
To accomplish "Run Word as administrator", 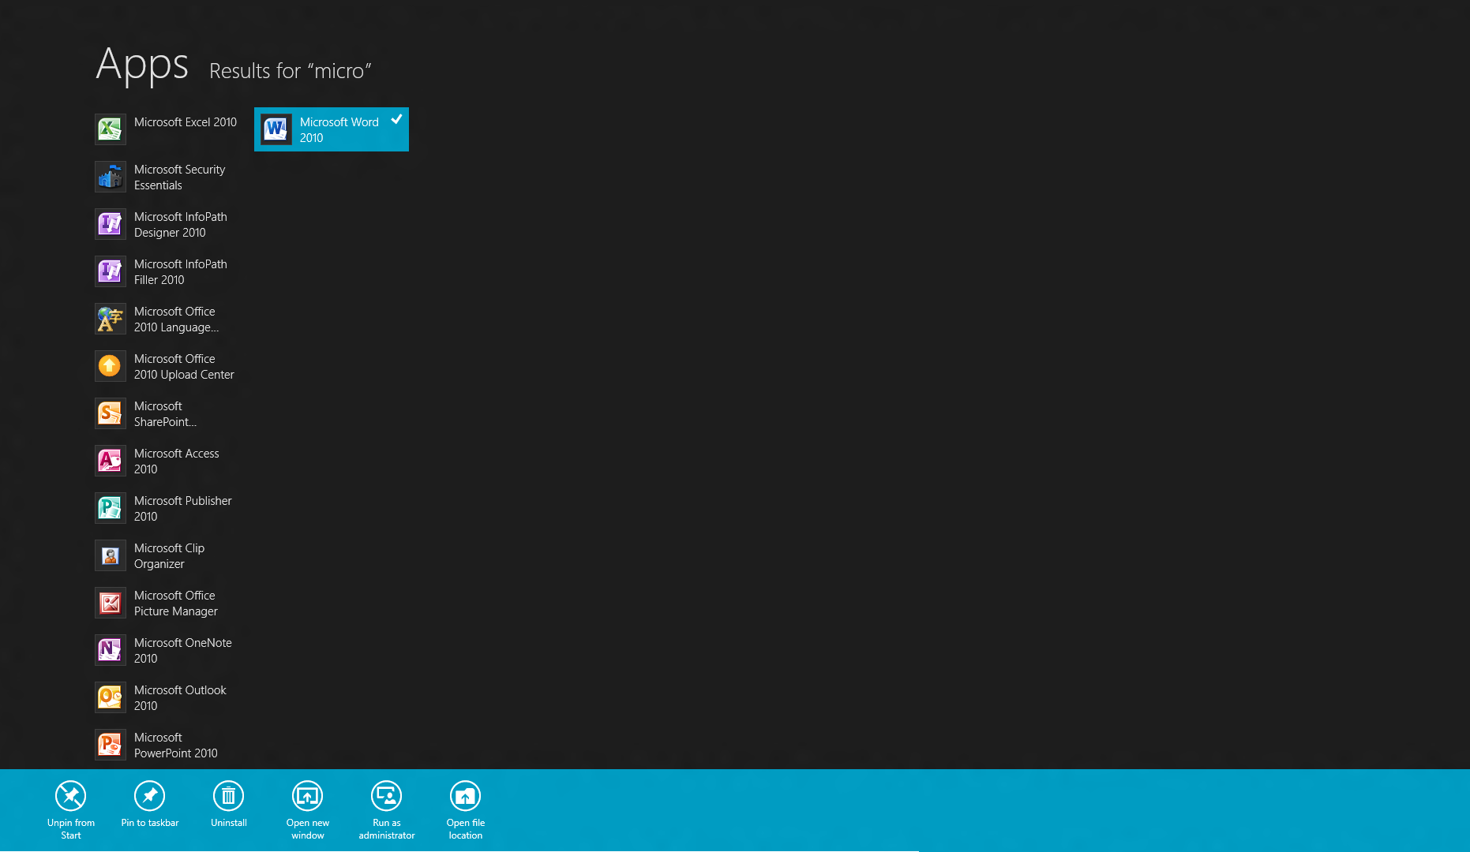I will click(387, 796).
